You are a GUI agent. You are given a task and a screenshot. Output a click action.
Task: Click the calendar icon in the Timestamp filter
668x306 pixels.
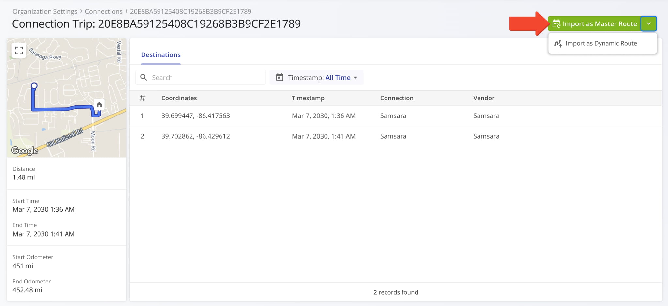(x=279, y=77)
